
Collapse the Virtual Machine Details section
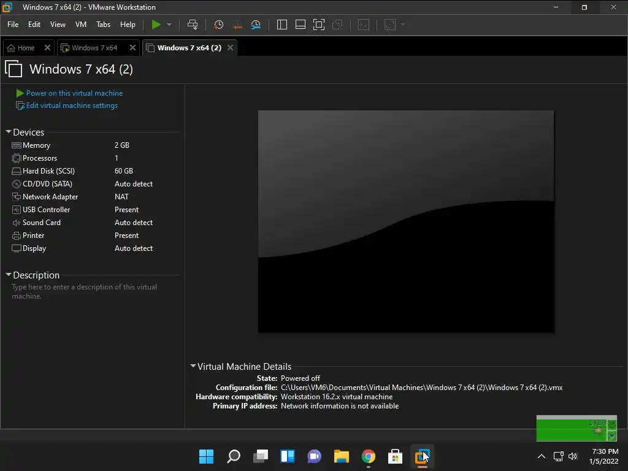[193, 366]
